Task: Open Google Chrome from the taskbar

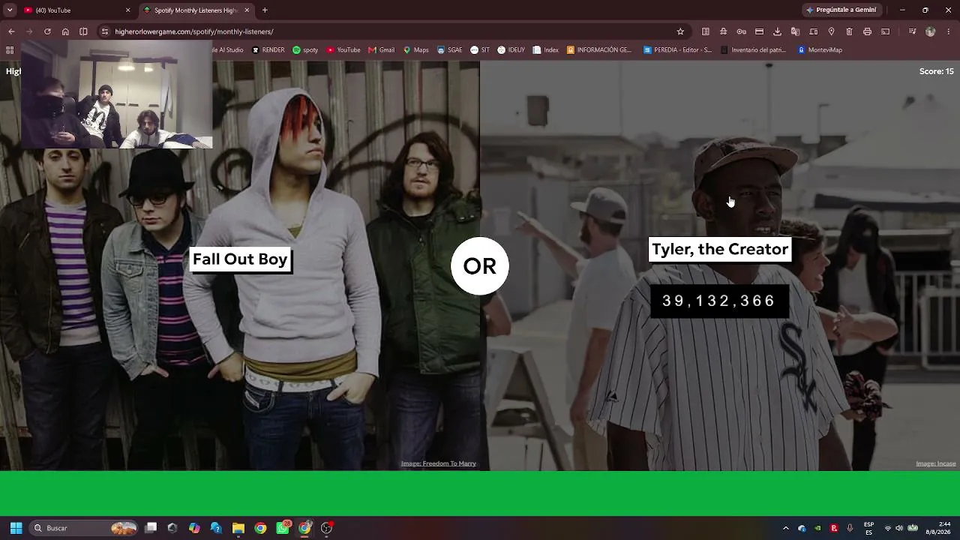Action: pos(260,528)
